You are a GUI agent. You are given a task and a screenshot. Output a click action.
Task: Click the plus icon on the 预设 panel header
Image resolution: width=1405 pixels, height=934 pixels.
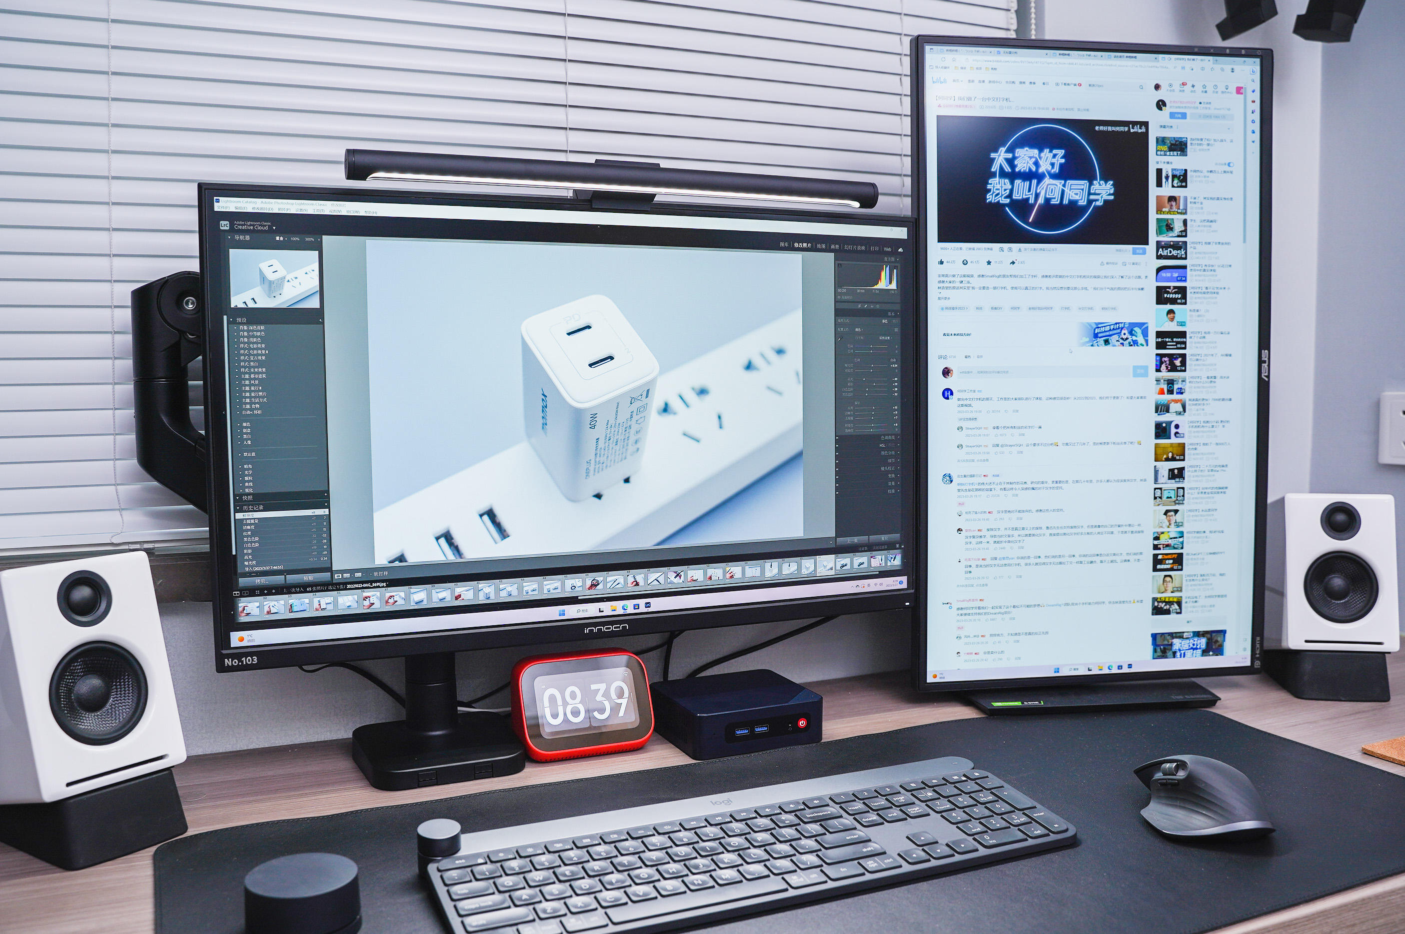tap(321, 320)
